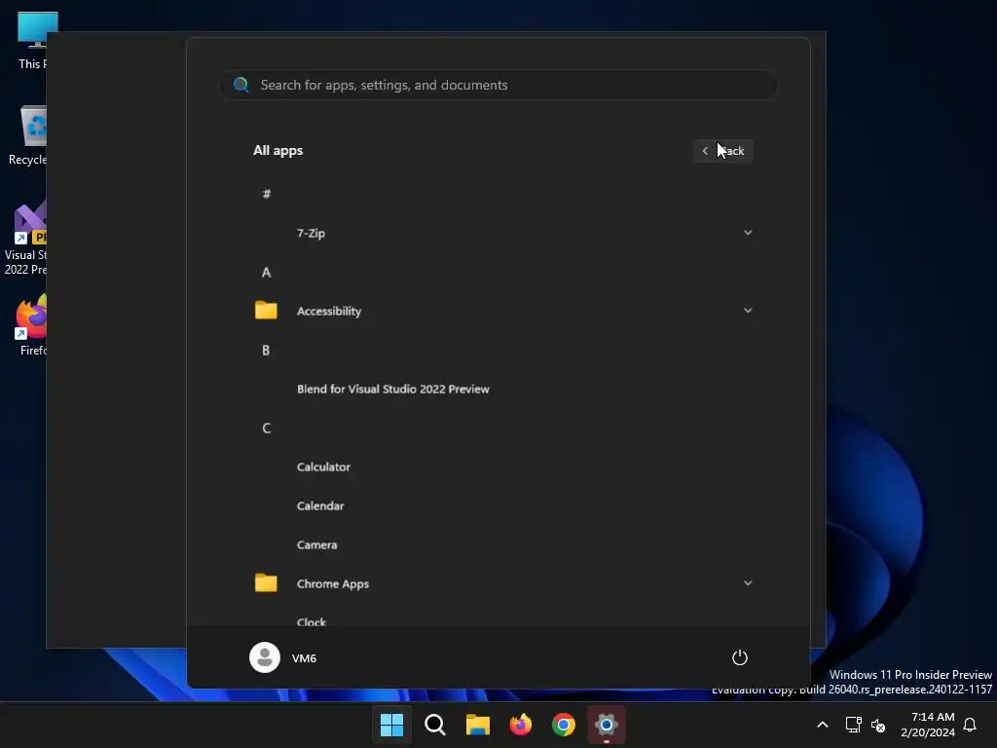Click the muted volume tray icon

[878, 725]
